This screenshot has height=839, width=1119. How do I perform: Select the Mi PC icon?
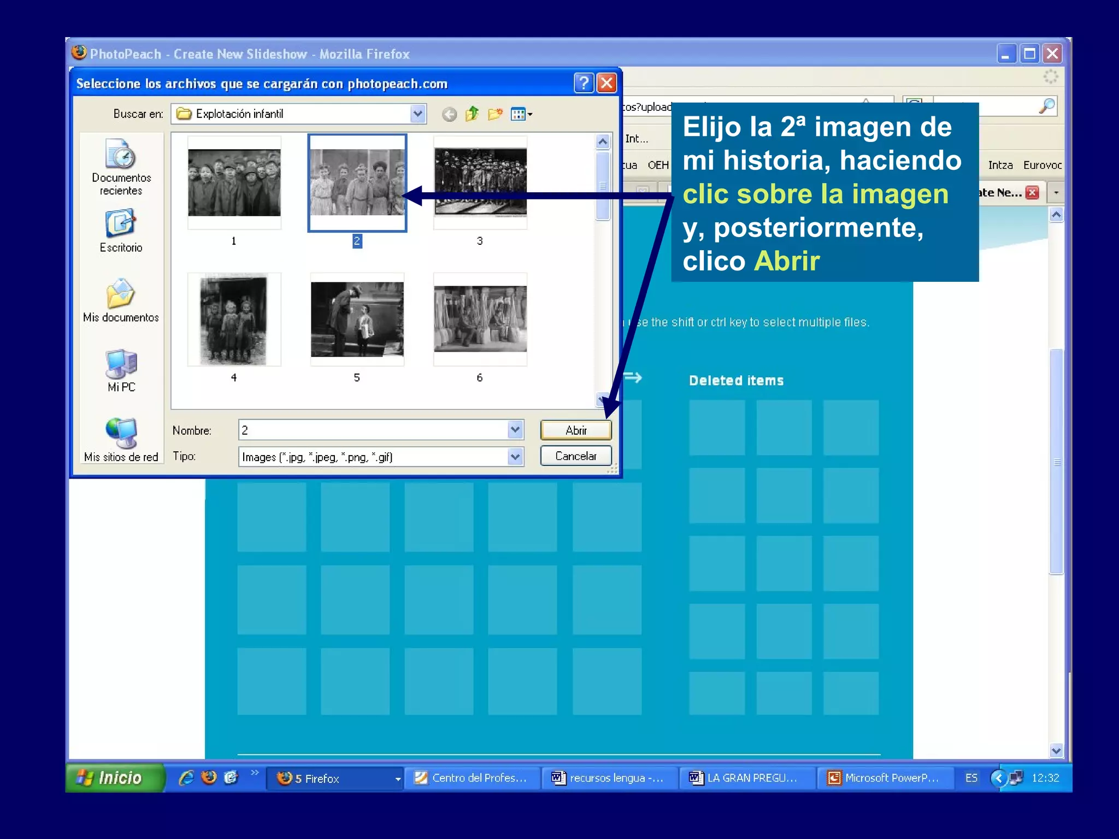121,364
